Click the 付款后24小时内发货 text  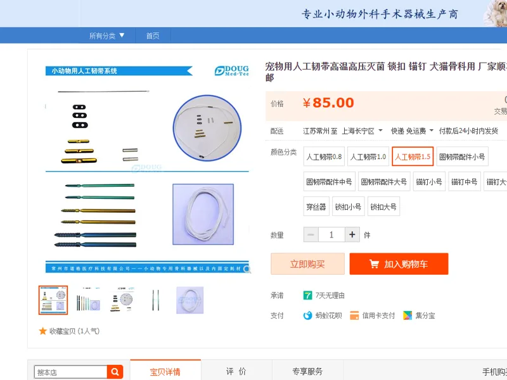tap(468, 131)
